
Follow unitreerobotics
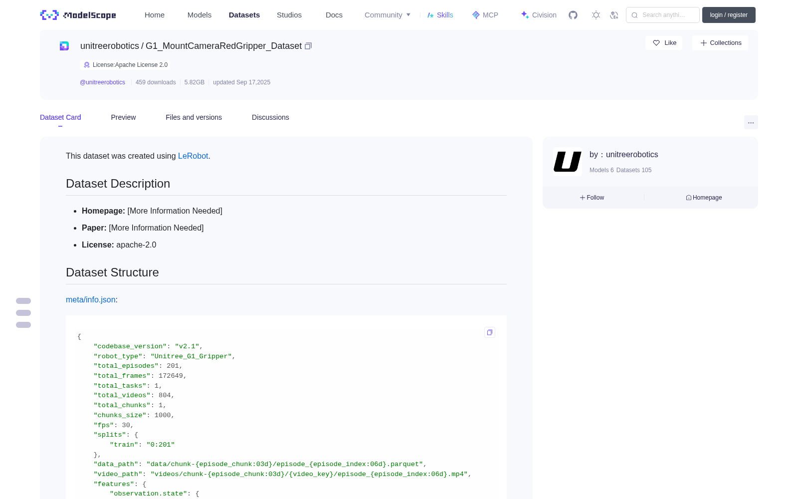coord(592,198)
